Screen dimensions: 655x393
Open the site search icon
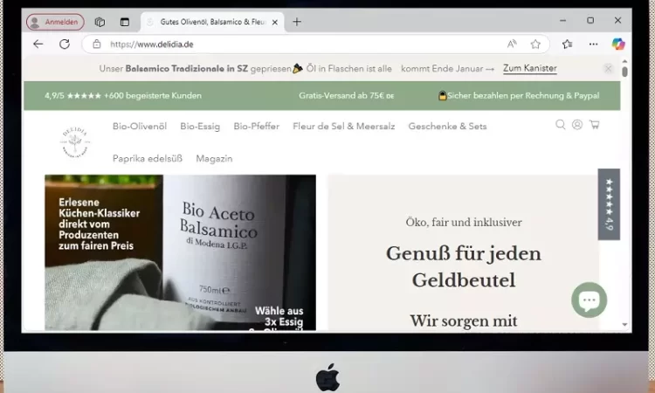[560, 125]
